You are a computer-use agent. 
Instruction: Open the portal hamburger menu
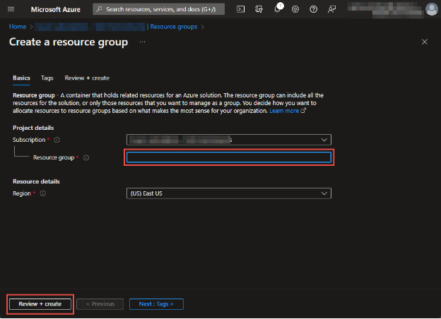point(11,9)
